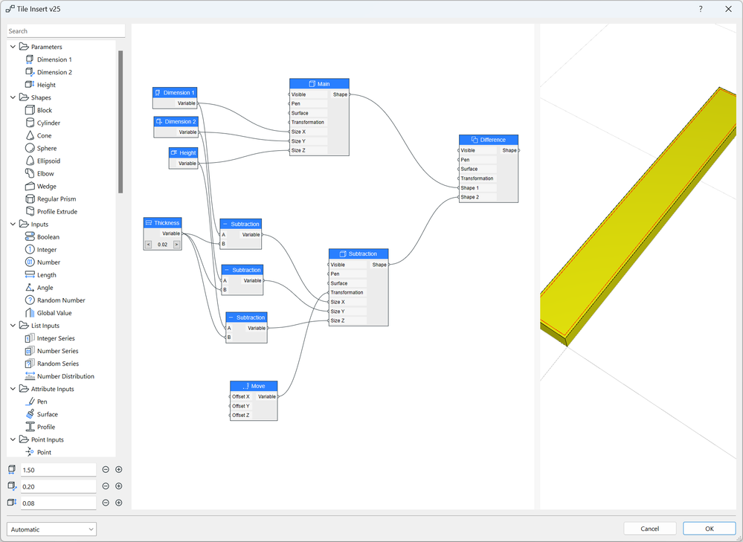Select the Dimension 1 parameter icon
This screenshot has width=743, height=542.
point(30,59)
